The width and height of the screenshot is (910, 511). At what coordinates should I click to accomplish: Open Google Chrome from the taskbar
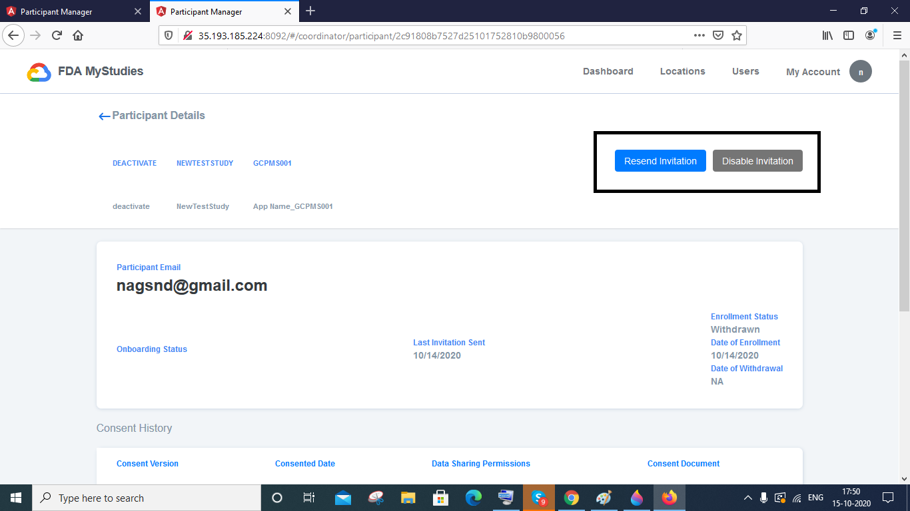pyautogui.click(x=572, y=497)
